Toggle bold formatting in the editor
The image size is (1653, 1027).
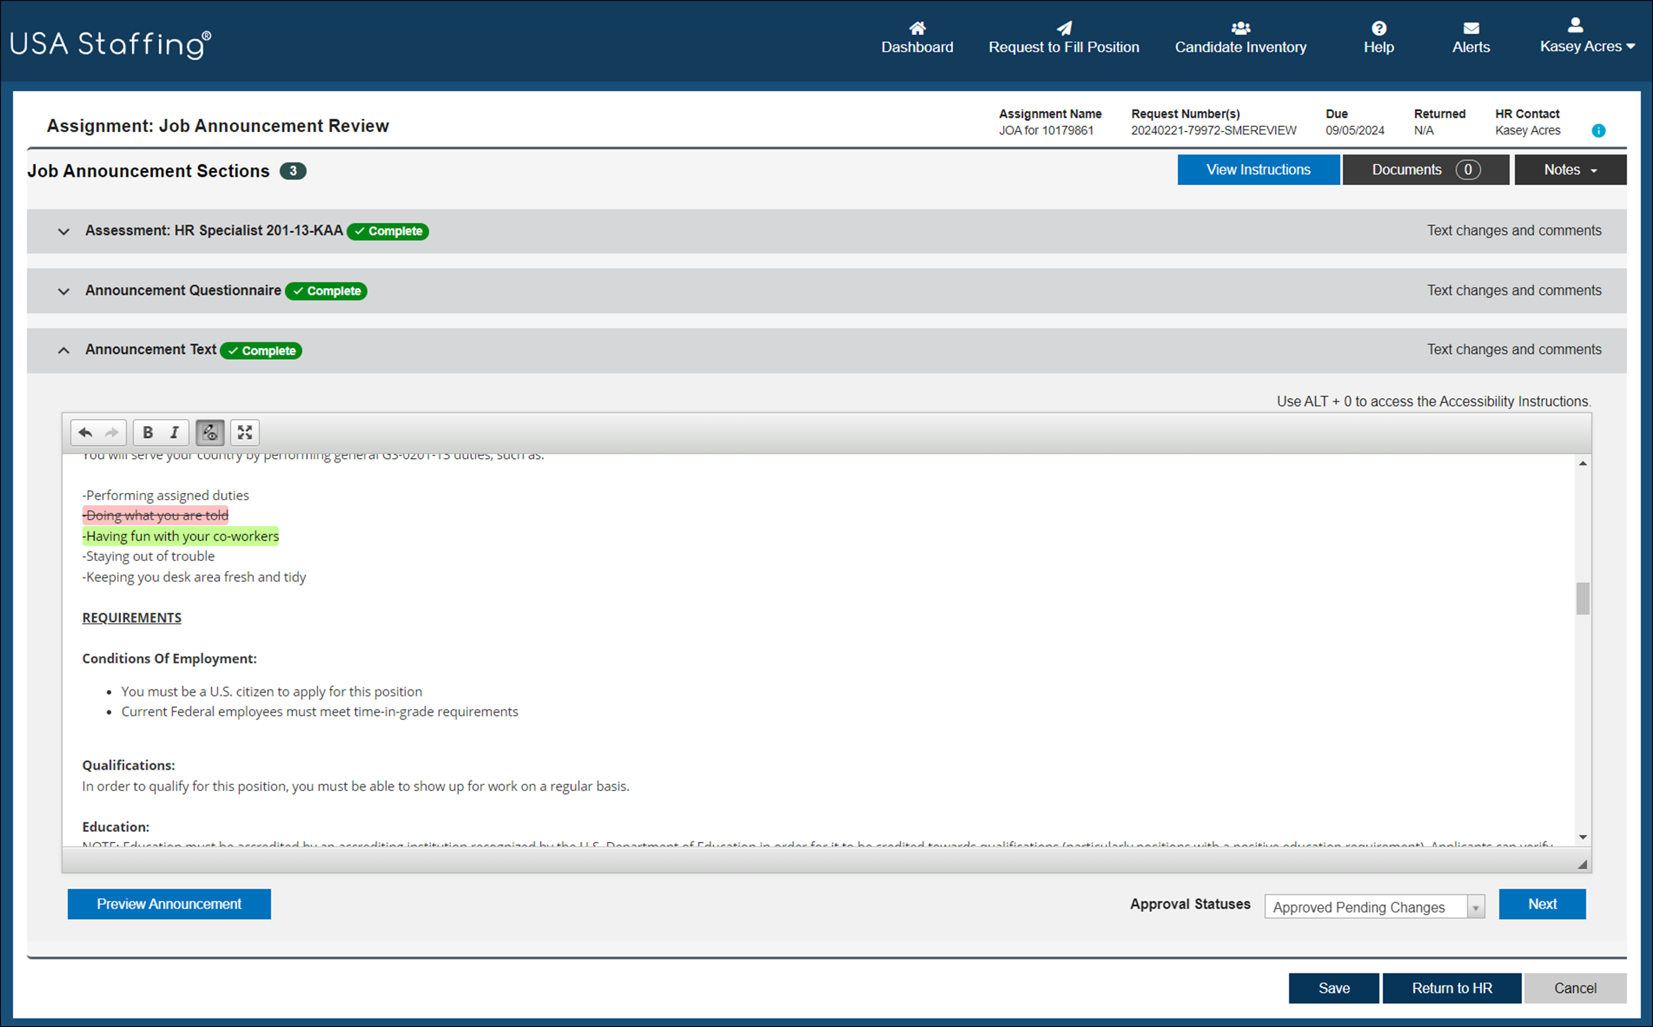point(147,432)
